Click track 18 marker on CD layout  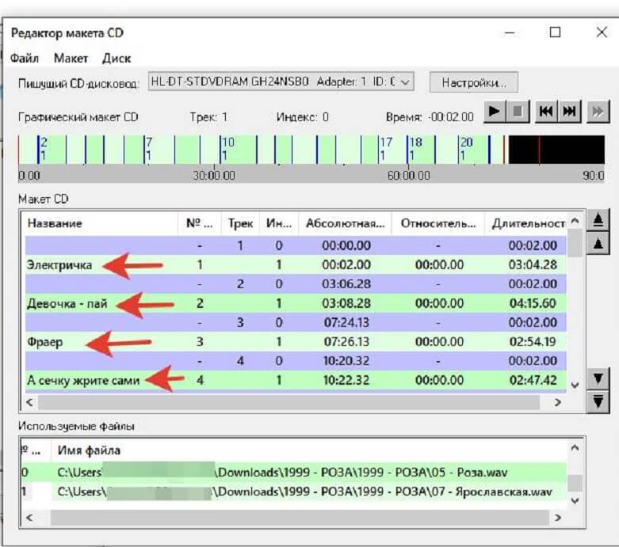click(415, 149)
